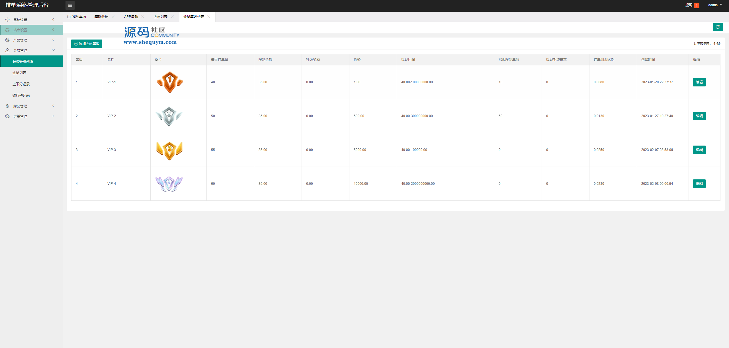The width and height of the screenshot is (729, 348).
Task: Click the date 2023-02-07 23:53:06
Action: [x=657, y=150]
